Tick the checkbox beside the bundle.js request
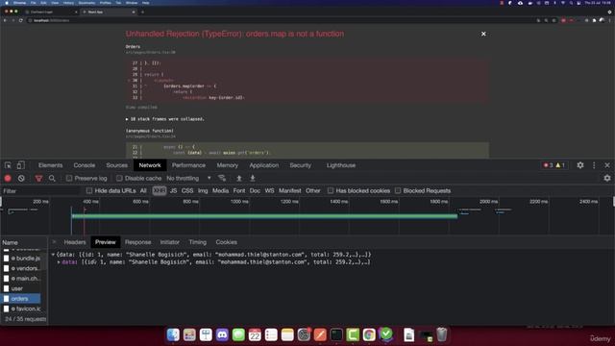 [x=7, y=259]
